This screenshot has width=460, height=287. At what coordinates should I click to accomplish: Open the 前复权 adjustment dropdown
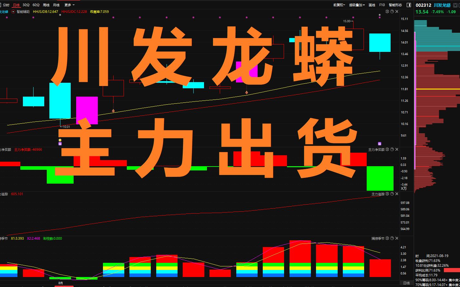[x=339, y=5]
